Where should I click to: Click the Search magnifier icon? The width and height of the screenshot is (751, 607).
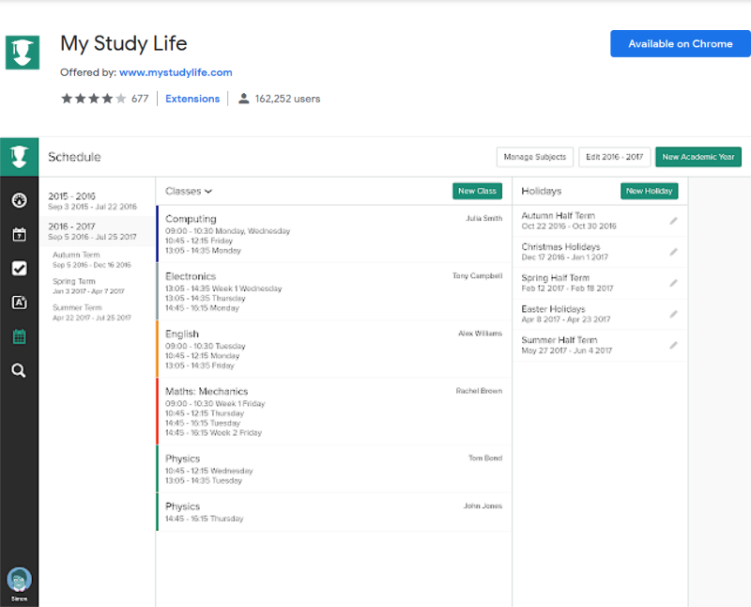pyautogui.click(x=19, y=370)
